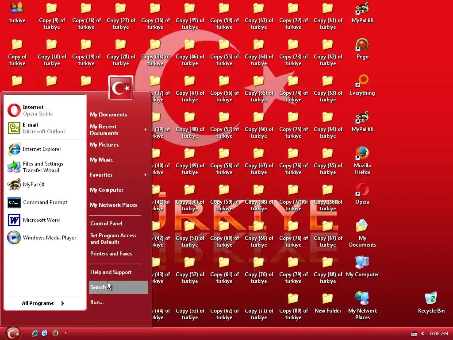The width and height of the screenshot is (453, 340).
Task: Open Control Panel from Start menu
Action: [119, 224]
